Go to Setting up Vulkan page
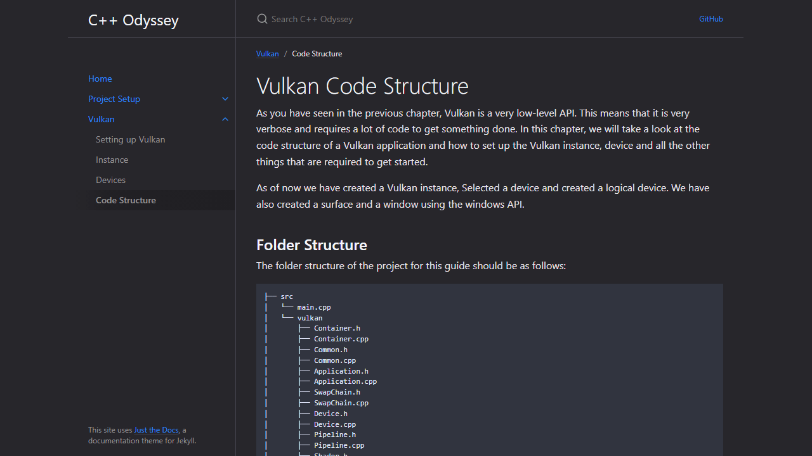 tap(130, 139)
